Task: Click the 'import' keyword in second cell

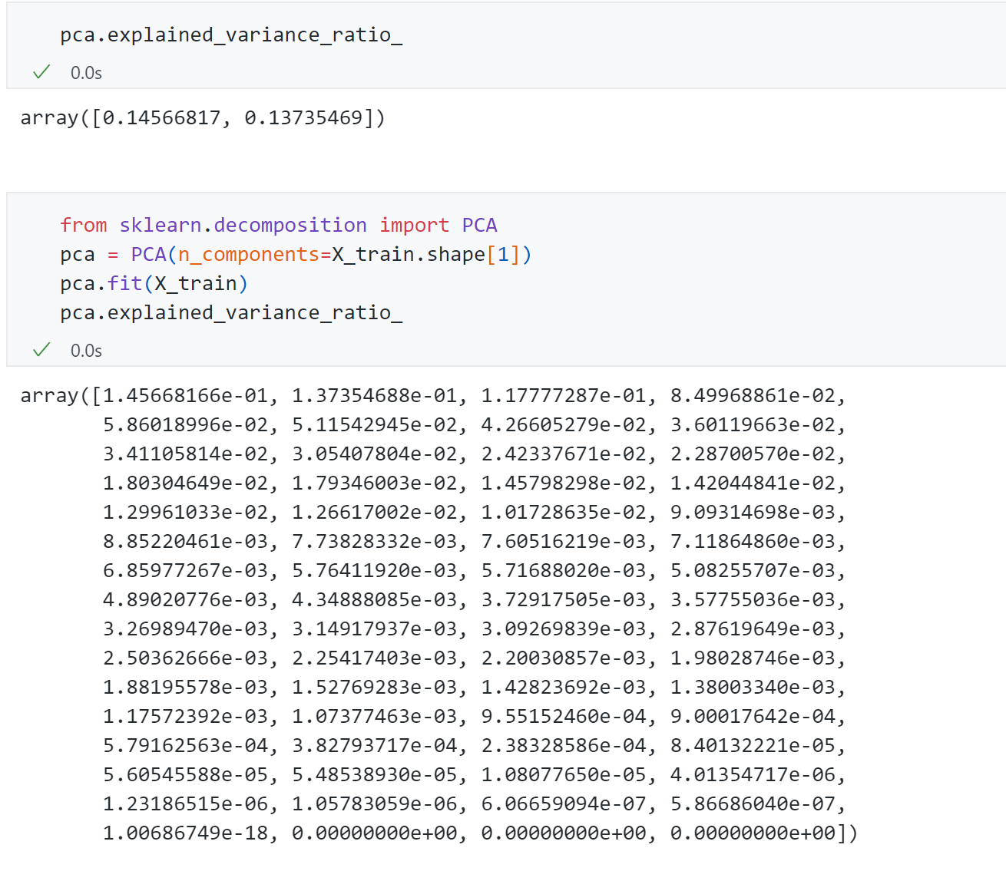Action: pos(414,225)
